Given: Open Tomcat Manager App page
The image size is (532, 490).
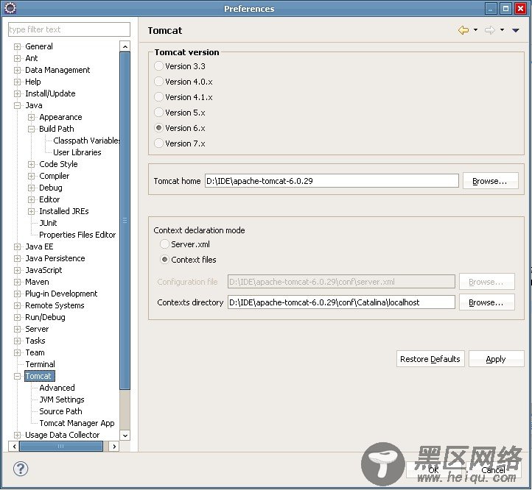Looking at the screenshot, I should point(77,423).
